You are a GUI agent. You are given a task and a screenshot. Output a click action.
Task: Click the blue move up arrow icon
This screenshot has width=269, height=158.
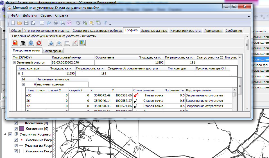[x=51, y=43]
